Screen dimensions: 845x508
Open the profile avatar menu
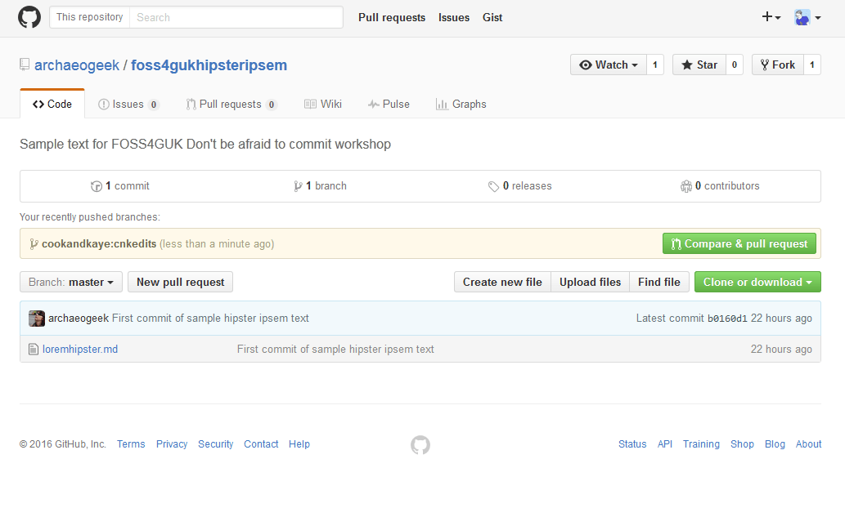802,16
